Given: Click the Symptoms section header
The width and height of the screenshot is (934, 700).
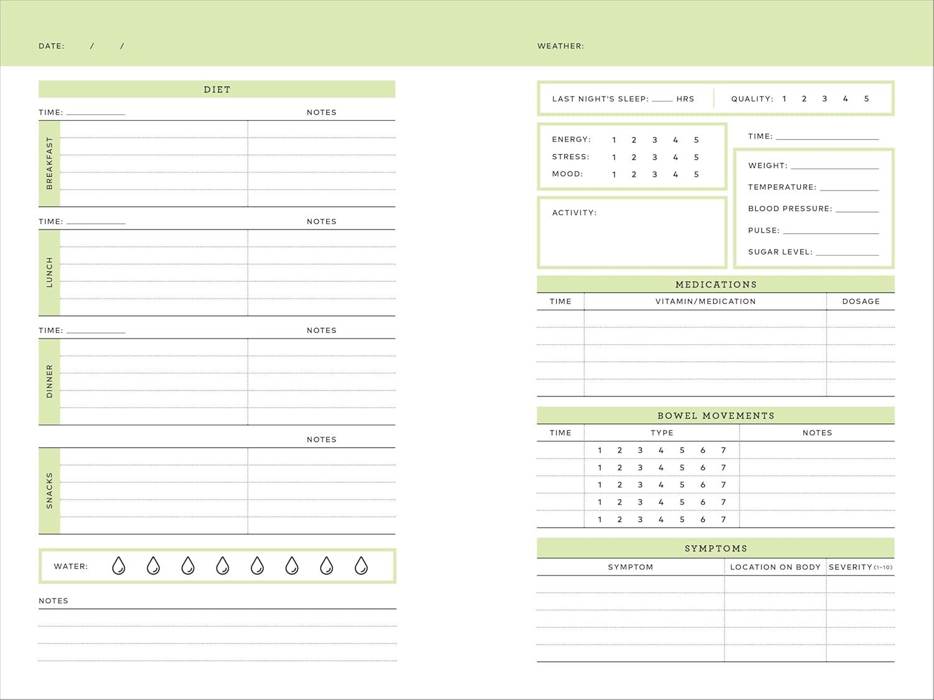Looking at the screenshot, I should tap(716, 548).
